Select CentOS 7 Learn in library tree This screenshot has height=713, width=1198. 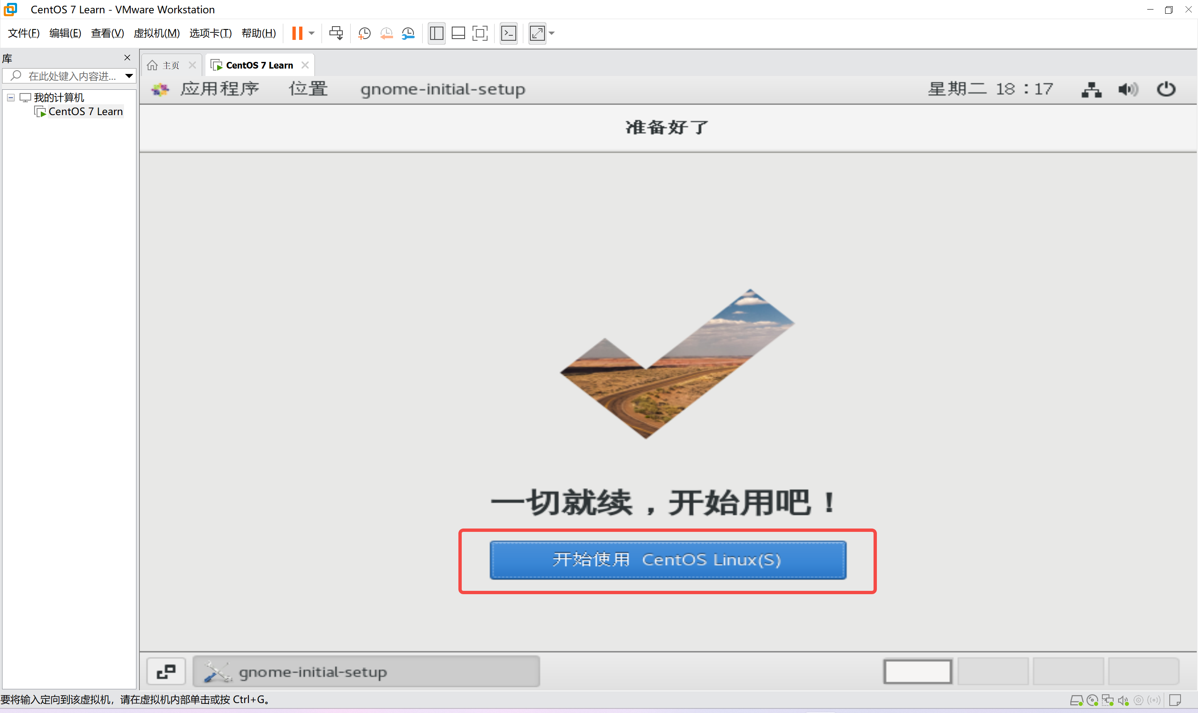86,111
